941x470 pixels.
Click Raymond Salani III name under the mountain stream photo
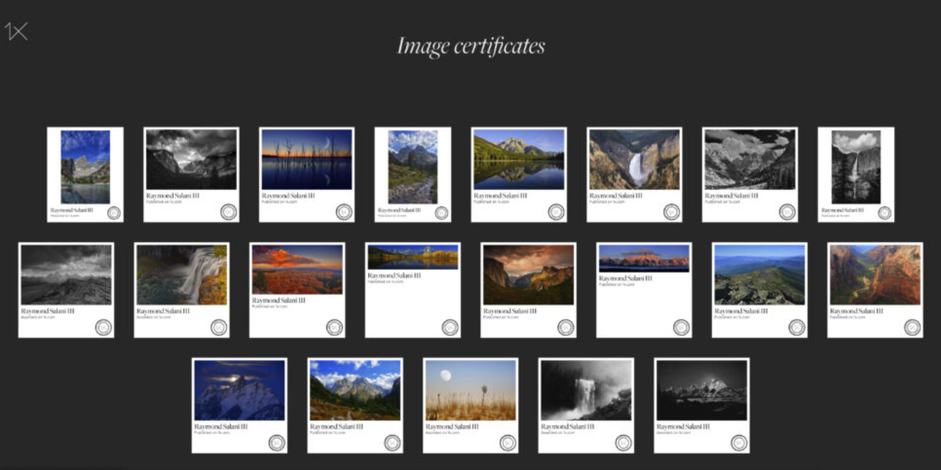click(399, 210)
